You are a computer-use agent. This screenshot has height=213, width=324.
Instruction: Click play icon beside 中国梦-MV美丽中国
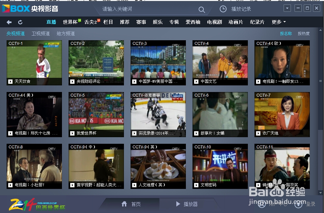[134, 81]
